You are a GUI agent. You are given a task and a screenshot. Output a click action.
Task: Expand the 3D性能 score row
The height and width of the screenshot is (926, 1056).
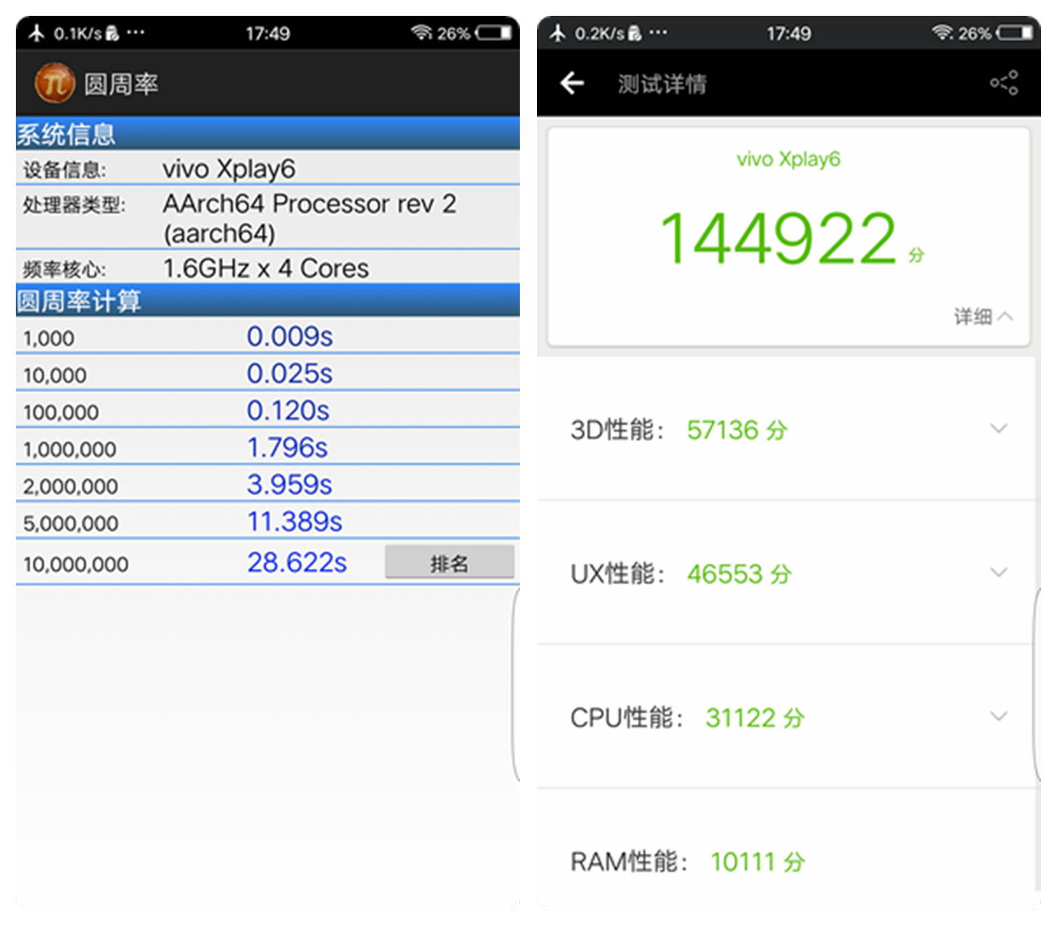tap(998, 429)
